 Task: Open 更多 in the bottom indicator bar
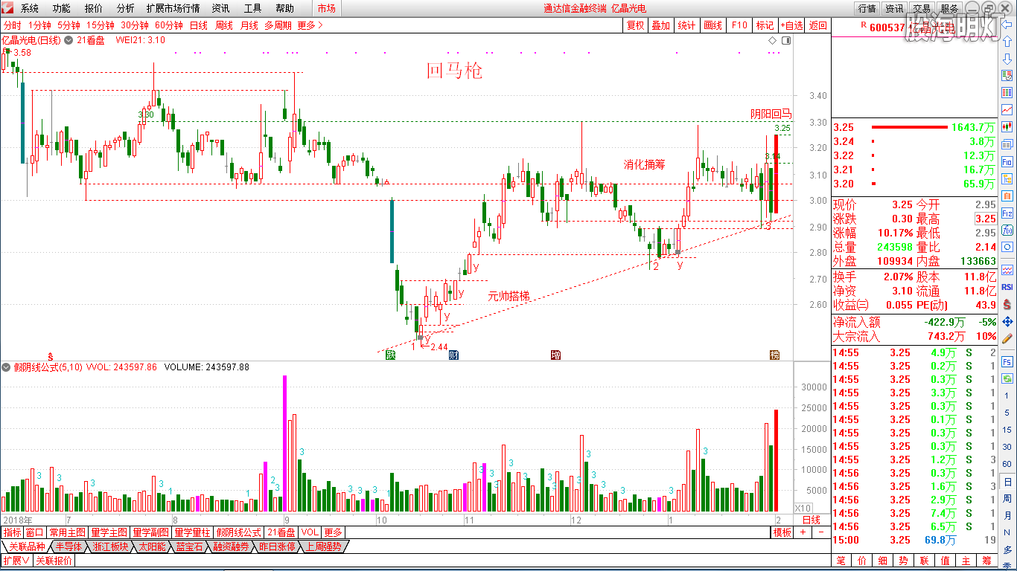coord(333,532)
